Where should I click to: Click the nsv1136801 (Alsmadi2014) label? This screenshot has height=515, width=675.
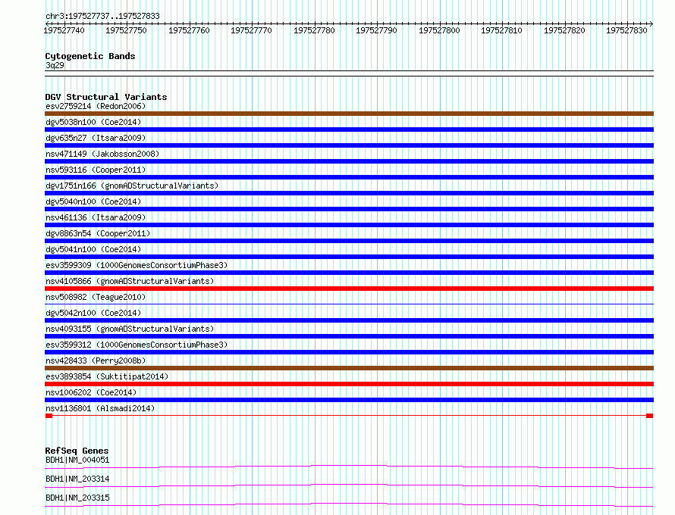coord(100,408)
